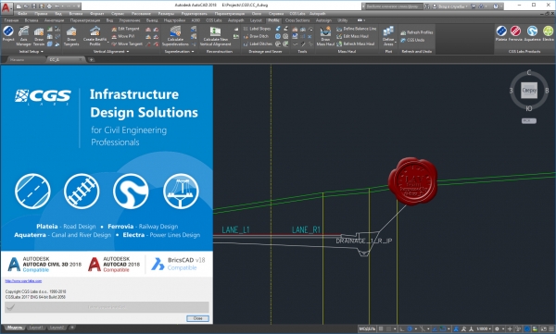Image resolution: width=556 pixels, height=334 pixels.
Task: Click the Ferrovia railway icon in splash
Action: (x=82, y=191)
